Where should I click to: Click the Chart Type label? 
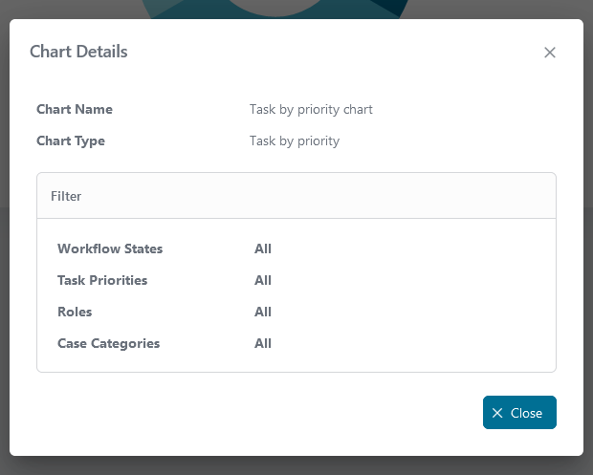71,140
